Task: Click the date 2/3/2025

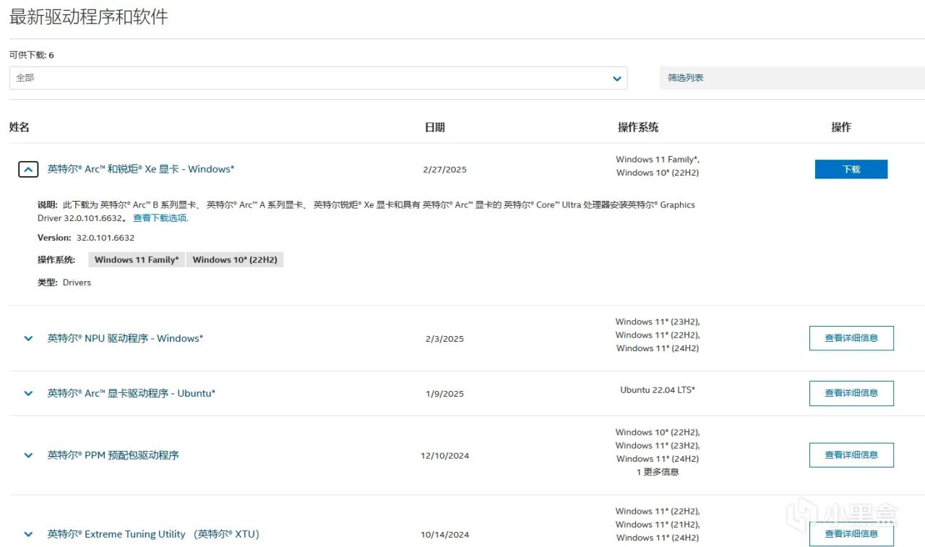Action: pyautogui.click(x=445, y=339)
